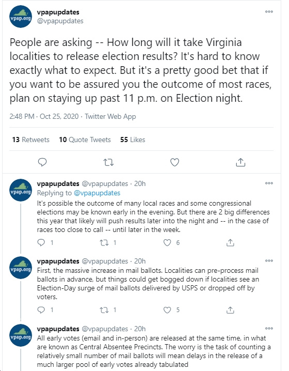Share the mail ballots reply tweet
Viewport: 289px width, 371px height.
pos(230,310)
